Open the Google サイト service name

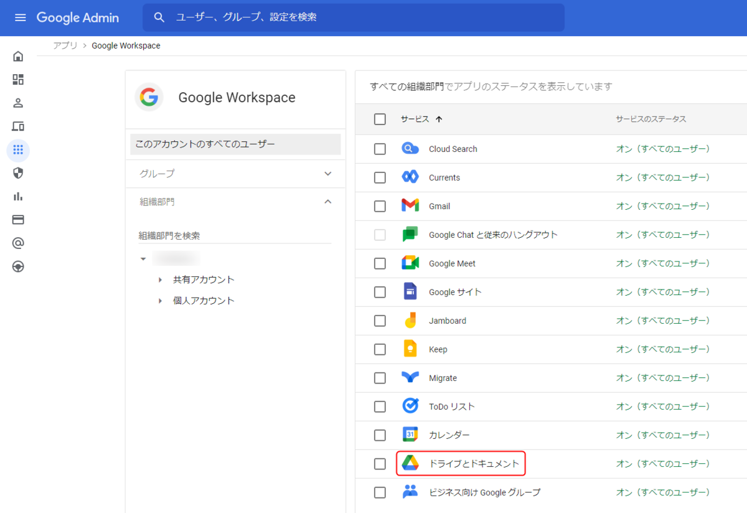coord(455,292)
